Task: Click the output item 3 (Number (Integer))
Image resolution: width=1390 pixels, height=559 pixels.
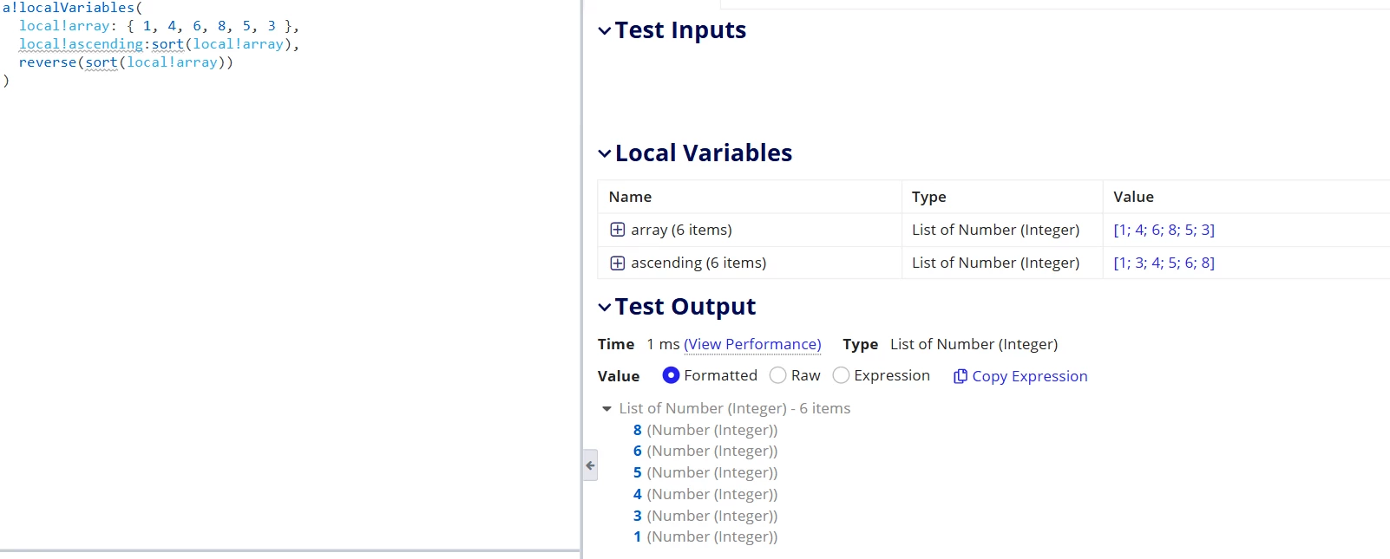Action: point(705,516)
